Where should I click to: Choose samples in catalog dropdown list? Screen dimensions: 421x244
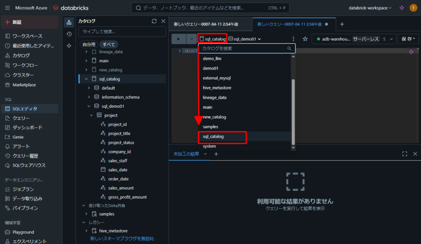coord(245,127)
